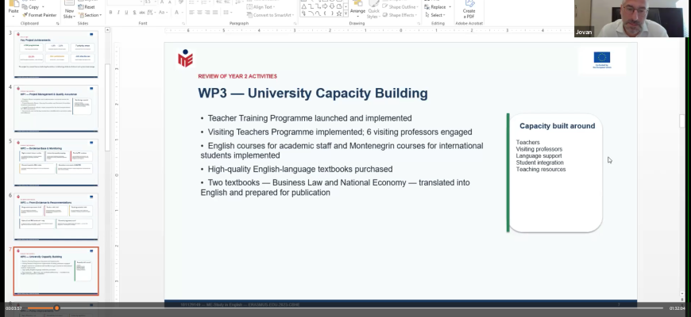Open the Clipboard group dialog launcher
Screen dimensions: 691x317
click(58, 23)
